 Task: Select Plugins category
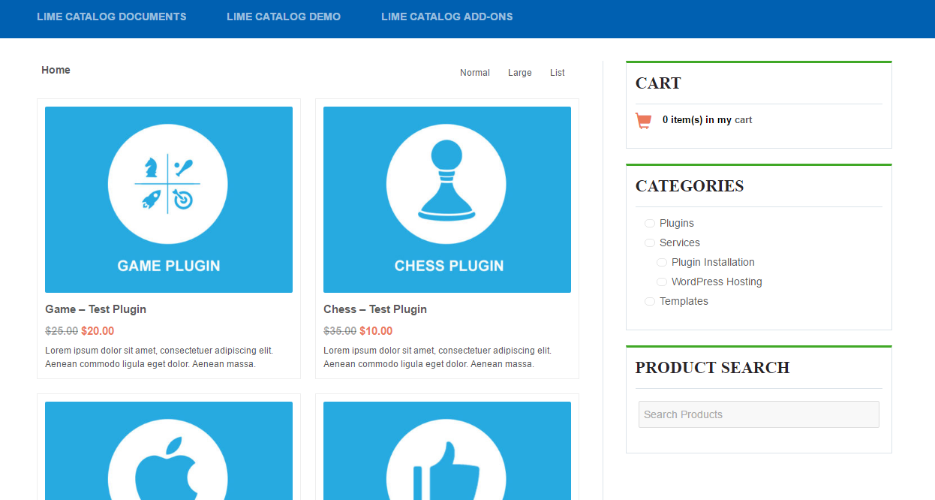[x=677, y=223]
